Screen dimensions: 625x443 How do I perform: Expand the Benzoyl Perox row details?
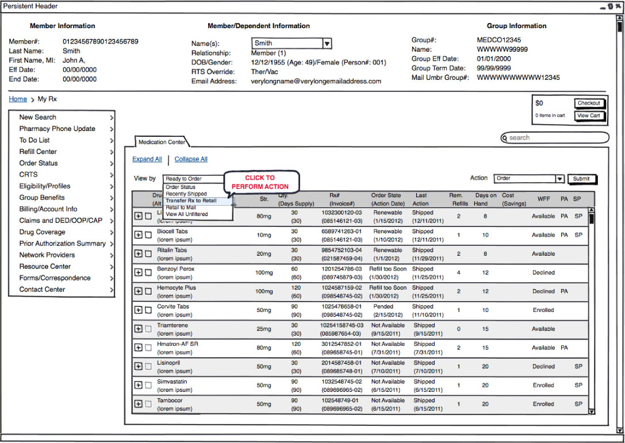pos(139,272)
